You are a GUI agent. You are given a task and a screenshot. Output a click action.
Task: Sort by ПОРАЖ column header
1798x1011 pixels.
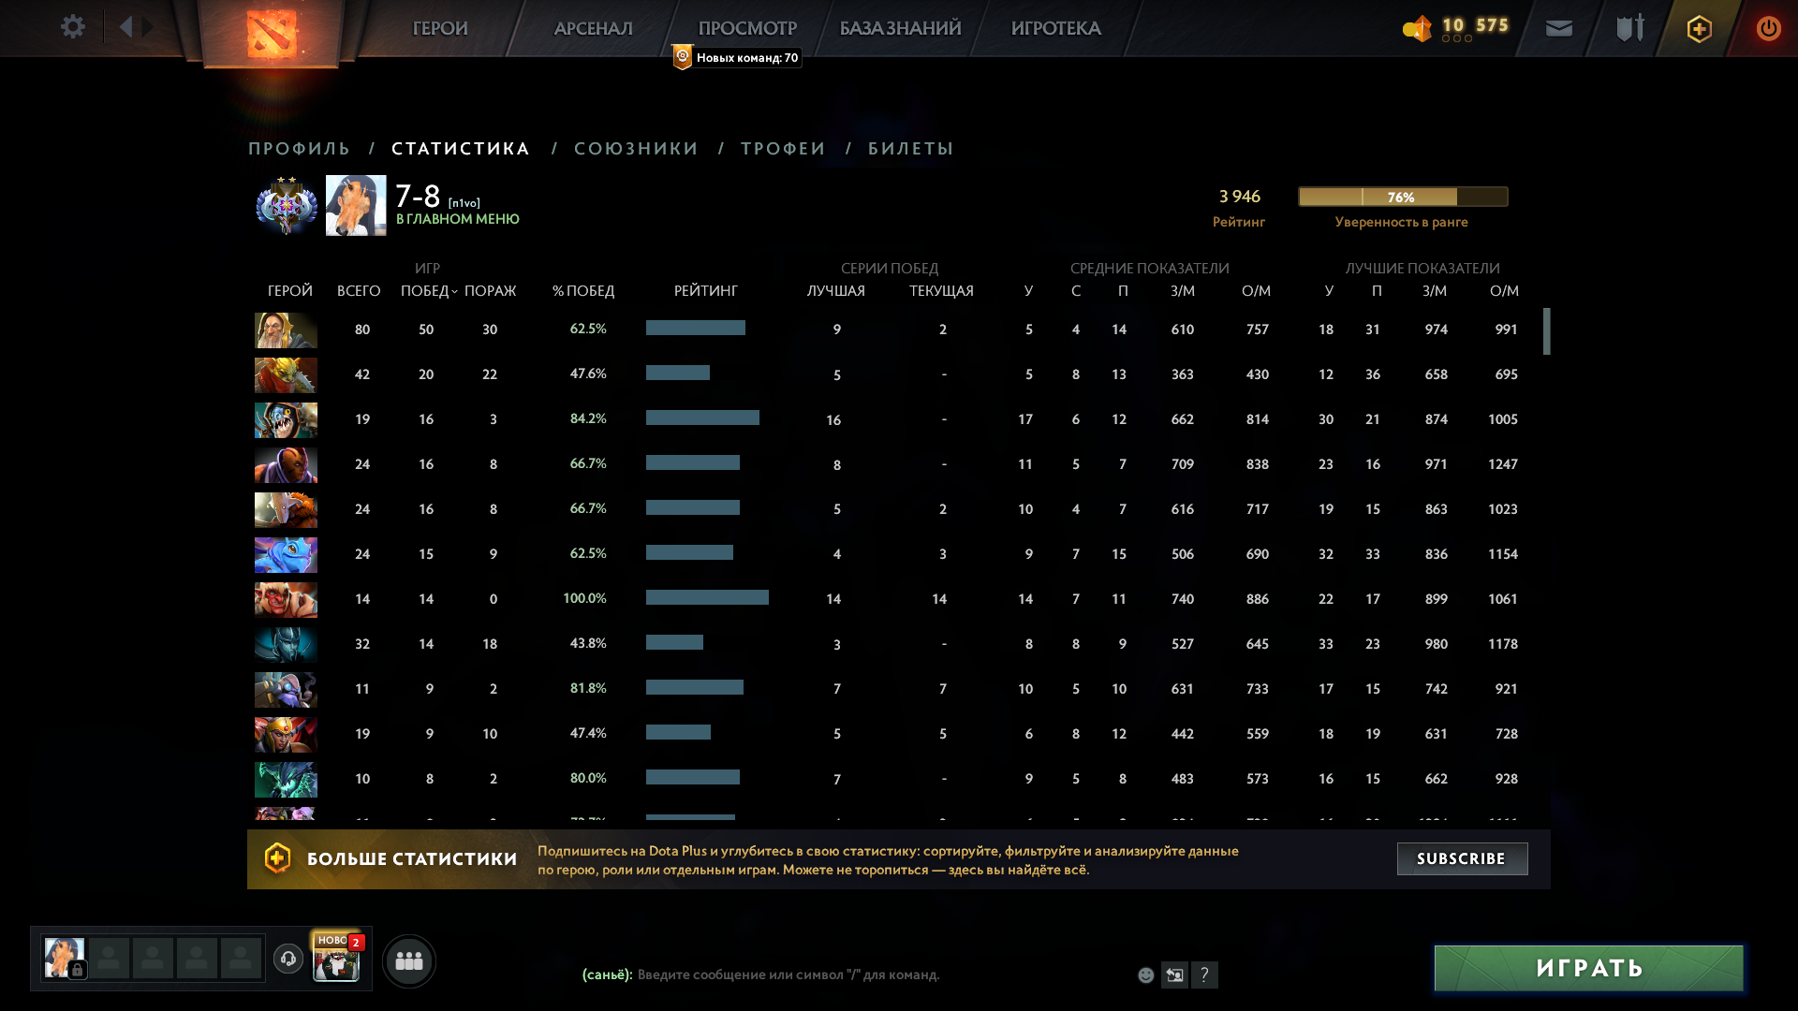pyautogui.click(x=490, y=291)
